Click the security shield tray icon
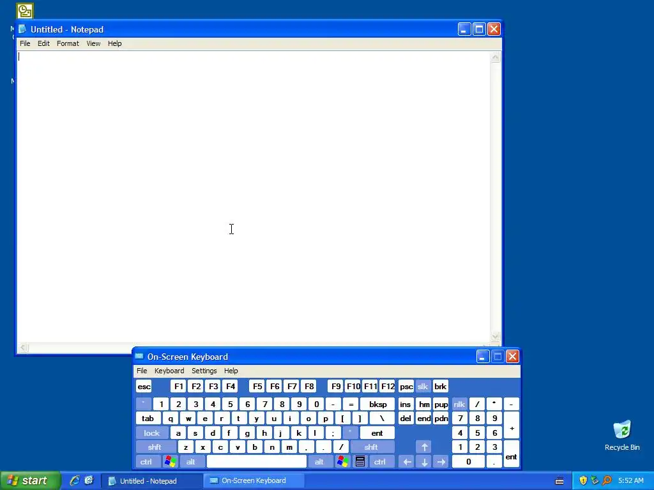 (x=583, y=480)
